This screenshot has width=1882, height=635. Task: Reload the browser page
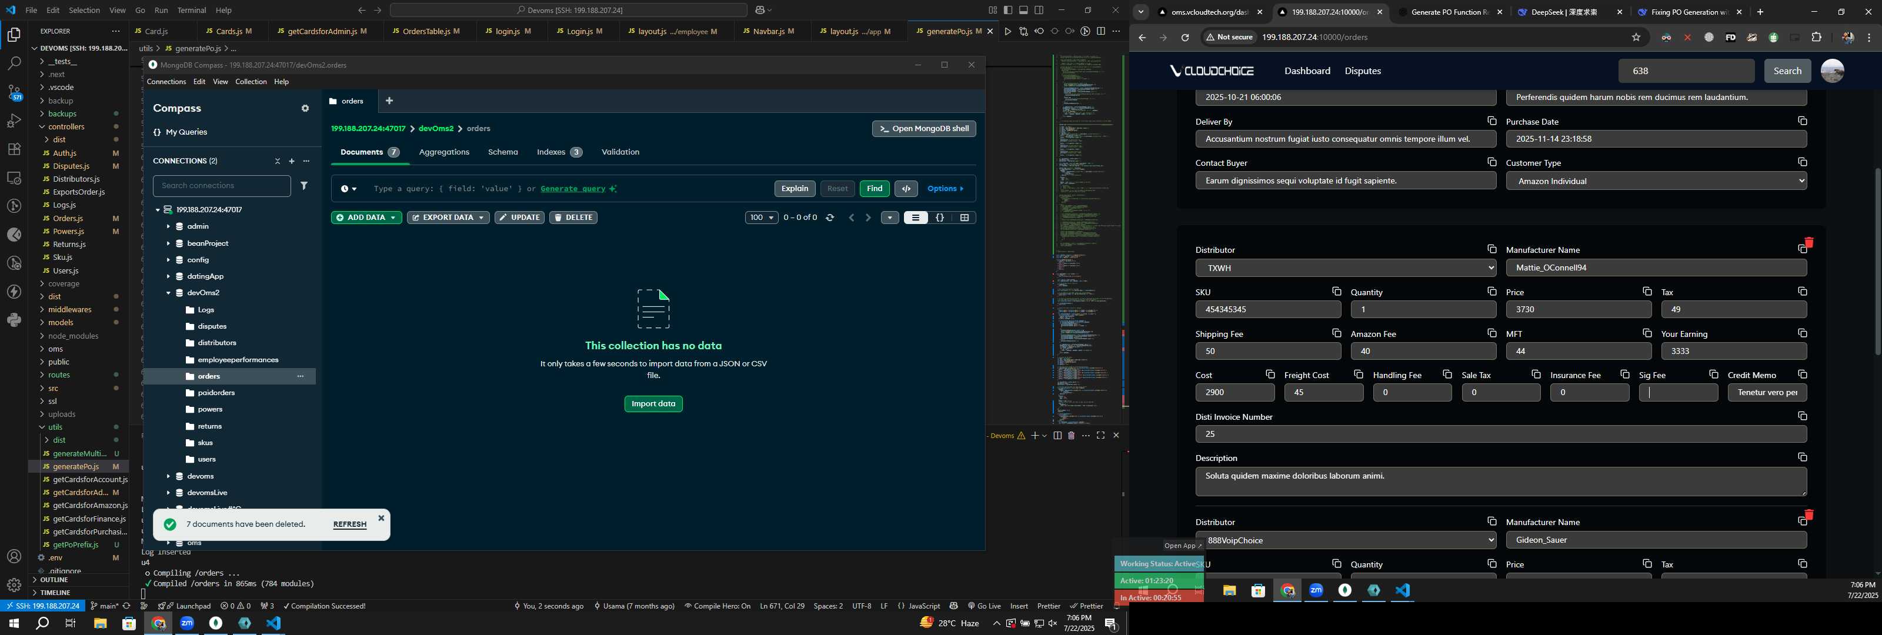coord(1185,37)
